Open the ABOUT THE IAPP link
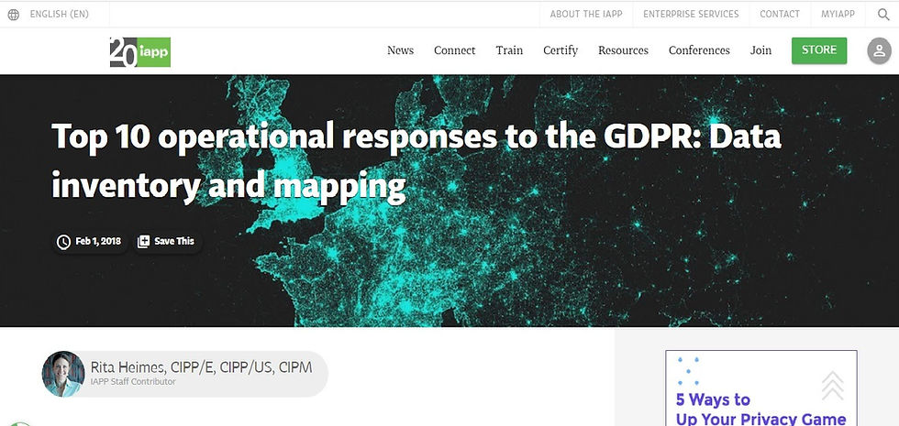The width and height of the screenshot is (899, 426). point(586,15)
